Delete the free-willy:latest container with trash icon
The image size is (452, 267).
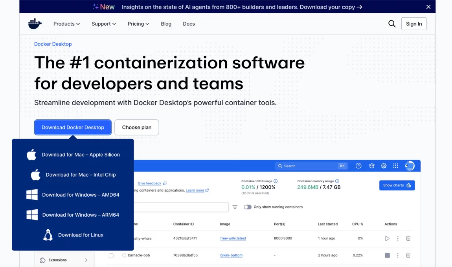click(x=408, y=238)
